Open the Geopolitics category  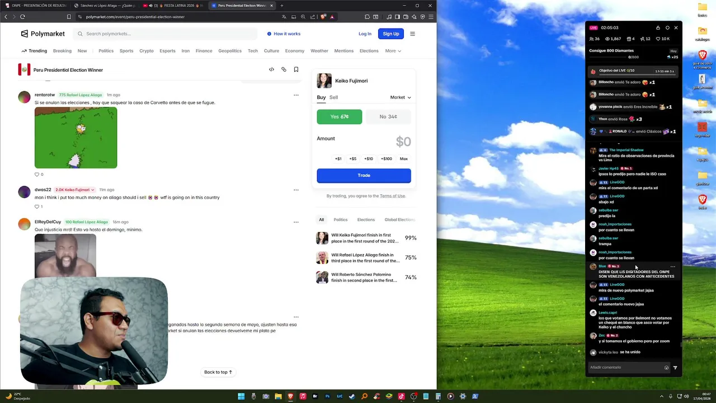pyautogui.click(x=230, y=51)
